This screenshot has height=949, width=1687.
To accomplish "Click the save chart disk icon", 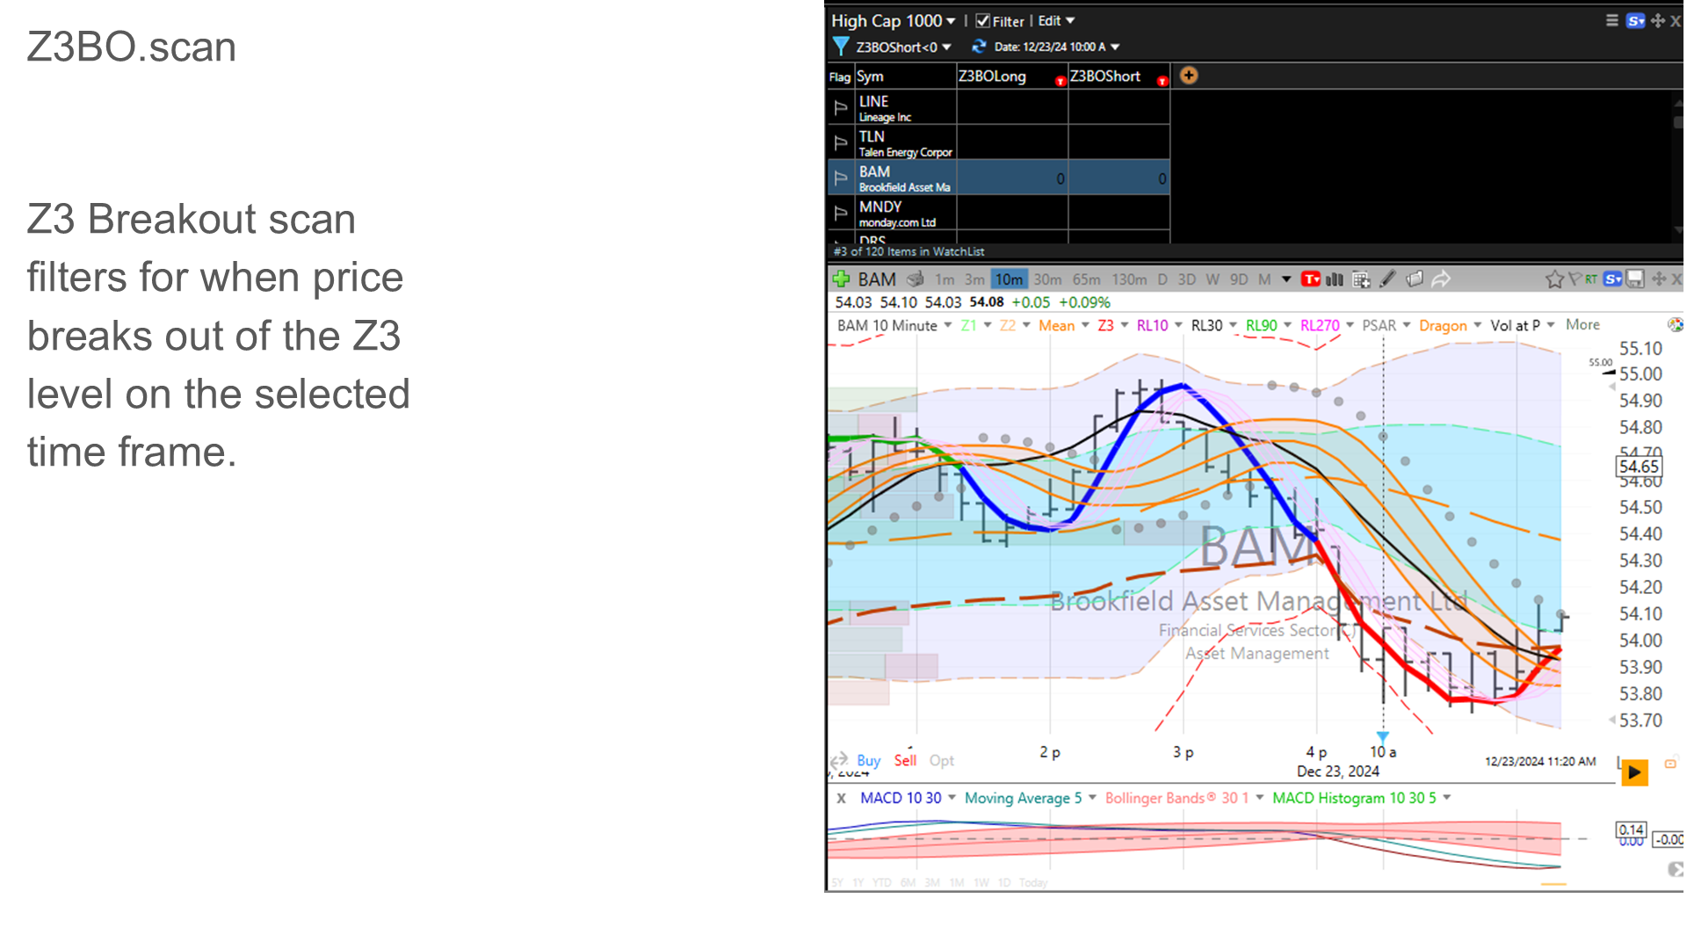I will click(x=1634, y=279).
